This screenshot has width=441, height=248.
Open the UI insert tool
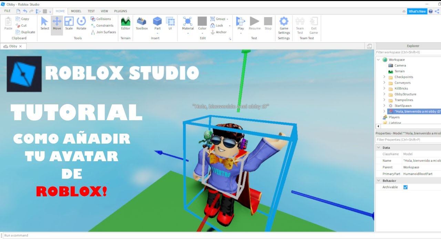[x=170, y=23]
